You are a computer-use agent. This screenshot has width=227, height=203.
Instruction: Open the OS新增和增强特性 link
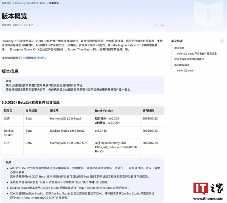coord(34,58)
